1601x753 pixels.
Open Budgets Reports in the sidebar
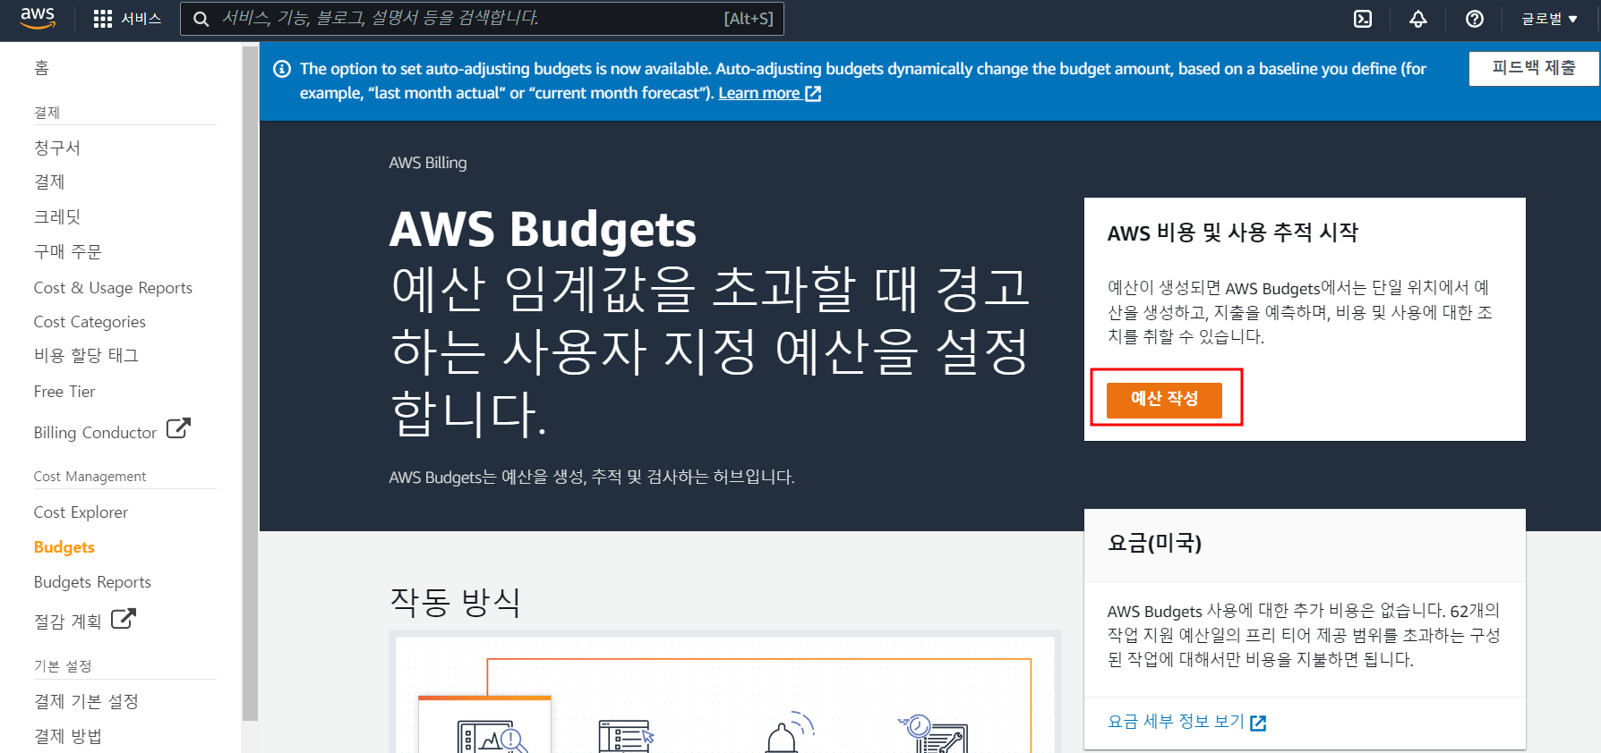click(92, 582)
